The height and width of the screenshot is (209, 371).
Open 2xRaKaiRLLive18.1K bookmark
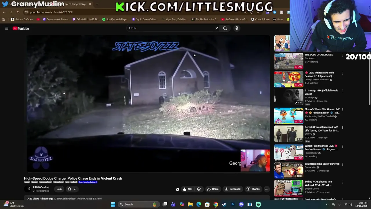click(x=86, y=19)
